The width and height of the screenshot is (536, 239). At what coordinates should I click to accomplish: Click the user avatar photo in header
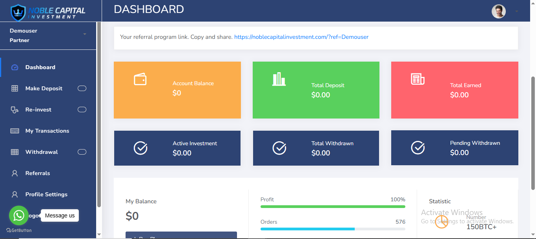point(499,11)
